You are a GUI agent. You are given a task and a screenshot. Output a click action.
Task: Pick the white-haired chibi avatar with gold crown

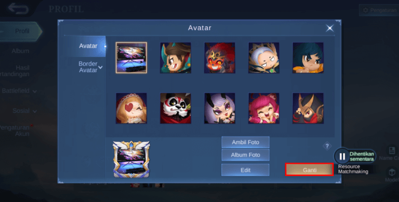pos(264,58)
